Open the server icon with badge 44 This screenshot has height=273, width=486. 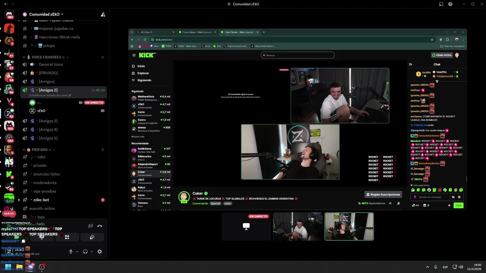pos(9,77)
